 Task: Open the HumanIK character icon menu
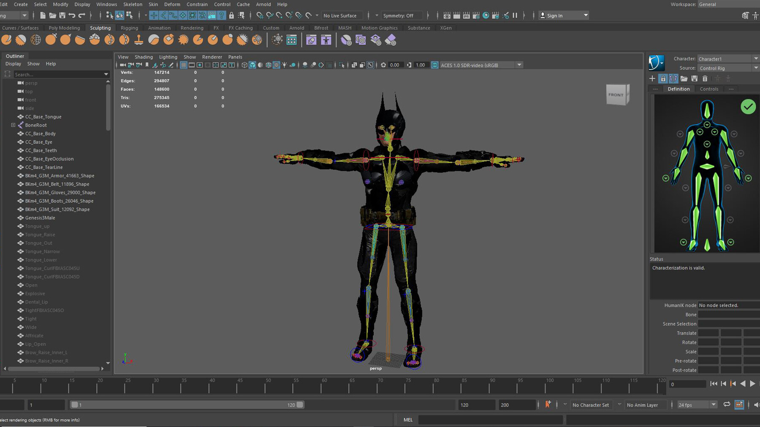656,63
